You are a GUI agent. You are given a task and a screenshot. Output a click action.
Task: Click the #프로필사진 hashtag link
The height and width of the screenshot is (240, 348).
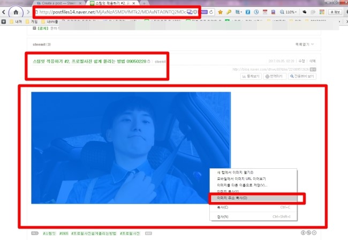pyautogui.click(x=130, y=234)
